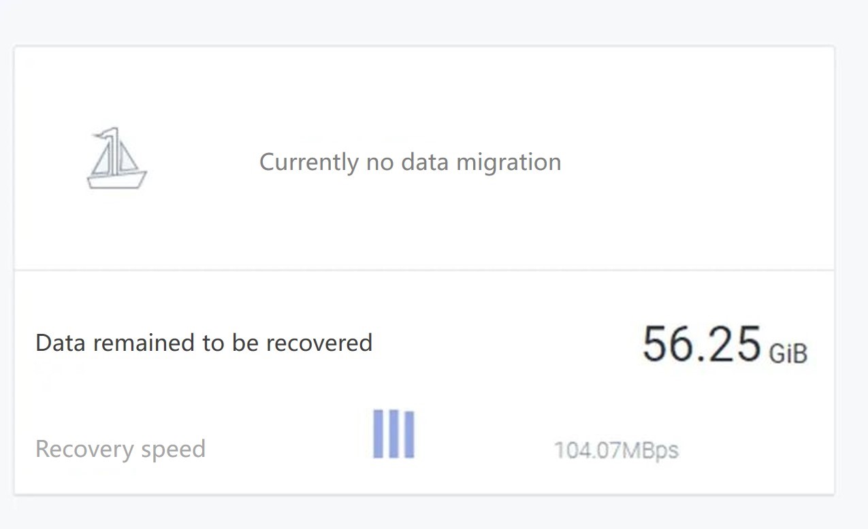Select the 'Data remained to be recovered' label

[204, 342]
